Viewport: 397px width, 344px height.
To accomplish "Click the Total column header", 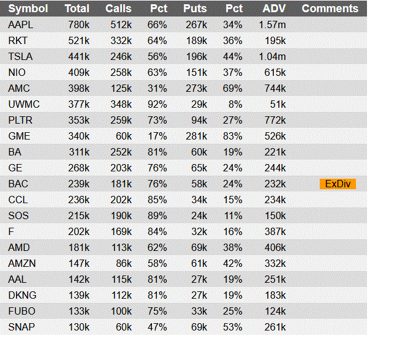I will tap(77, 9).
